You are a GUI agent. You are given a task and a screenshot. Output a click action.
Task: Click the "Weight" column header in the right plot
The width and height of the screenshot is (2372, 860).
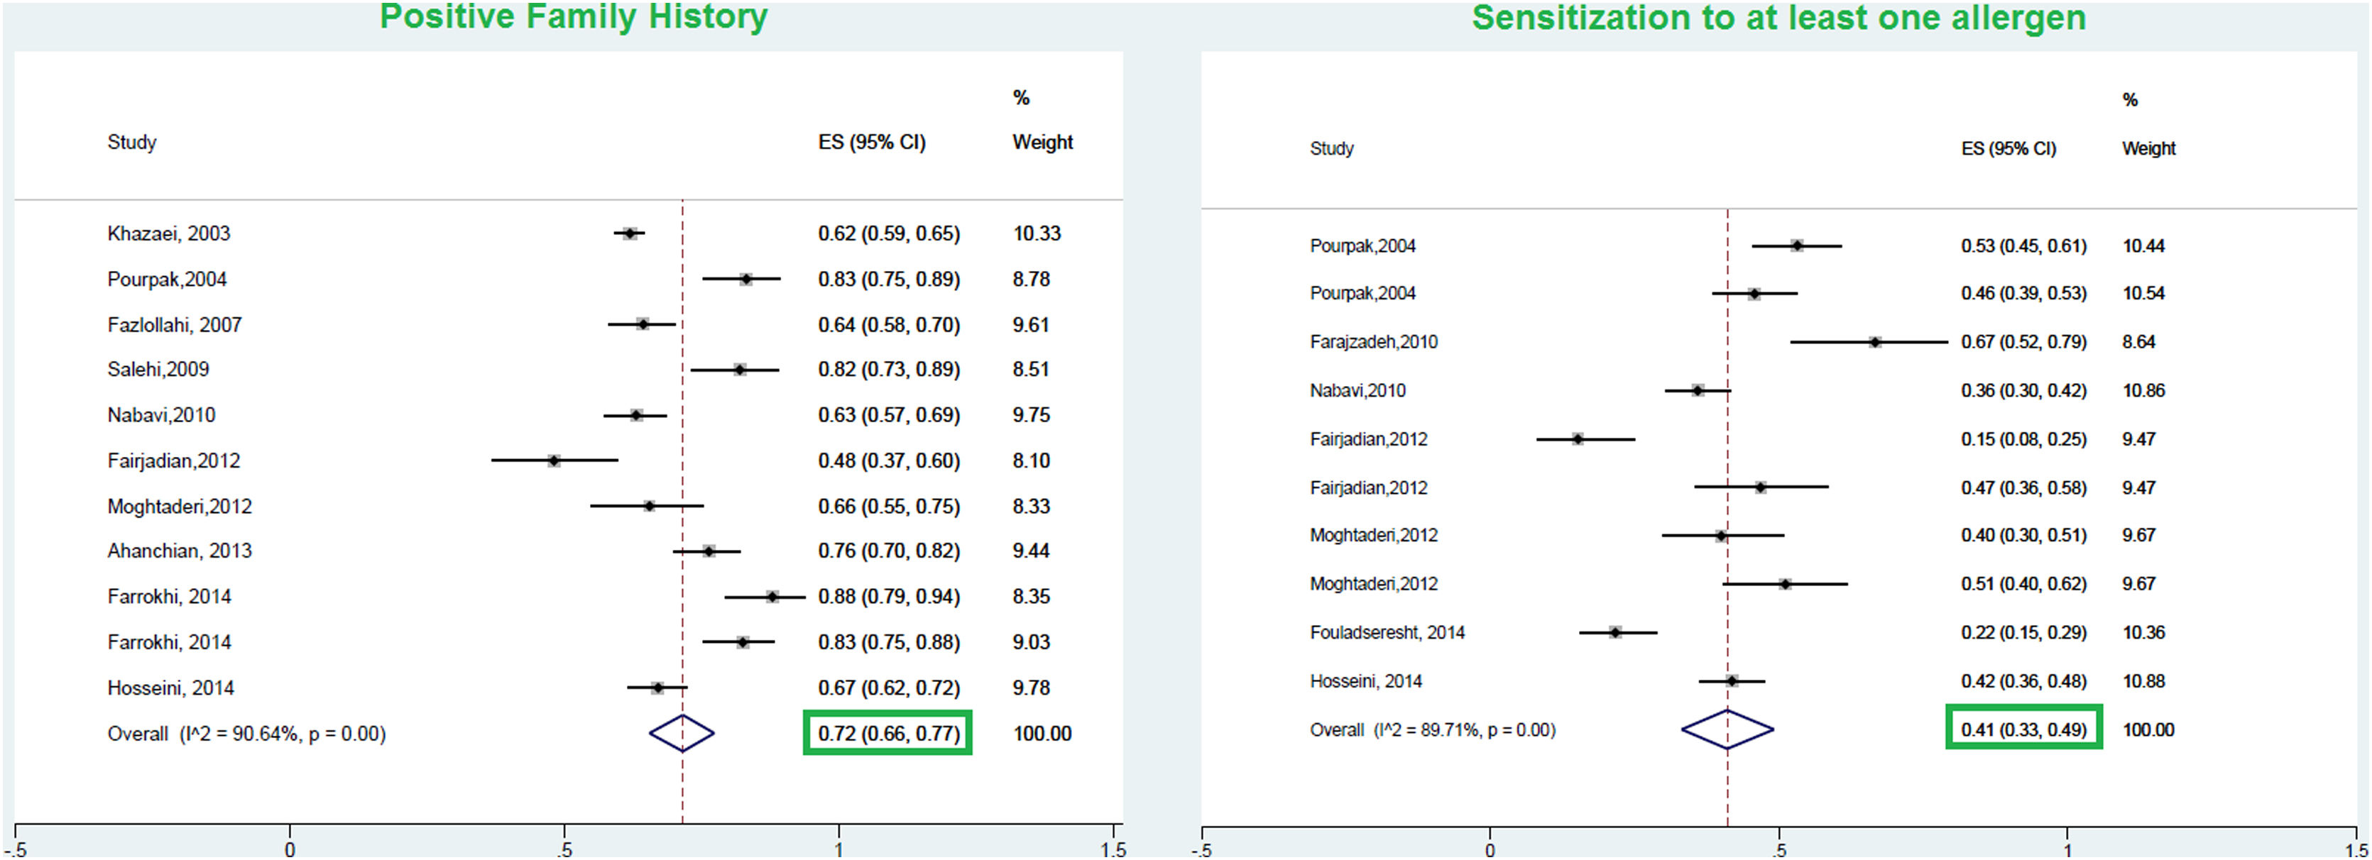[2148, 148]
